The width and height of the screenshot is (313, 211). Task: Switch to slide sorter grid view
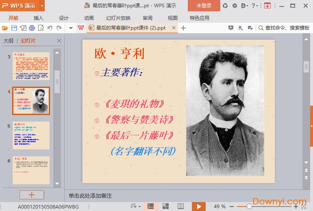coord(166,206)
